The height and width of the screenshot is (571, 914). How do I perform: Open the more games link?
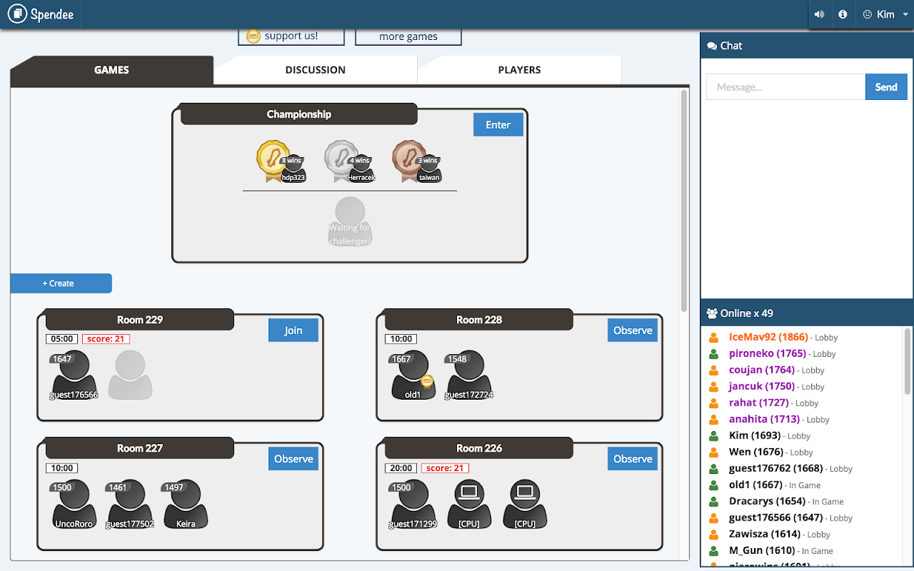point(408,36)
